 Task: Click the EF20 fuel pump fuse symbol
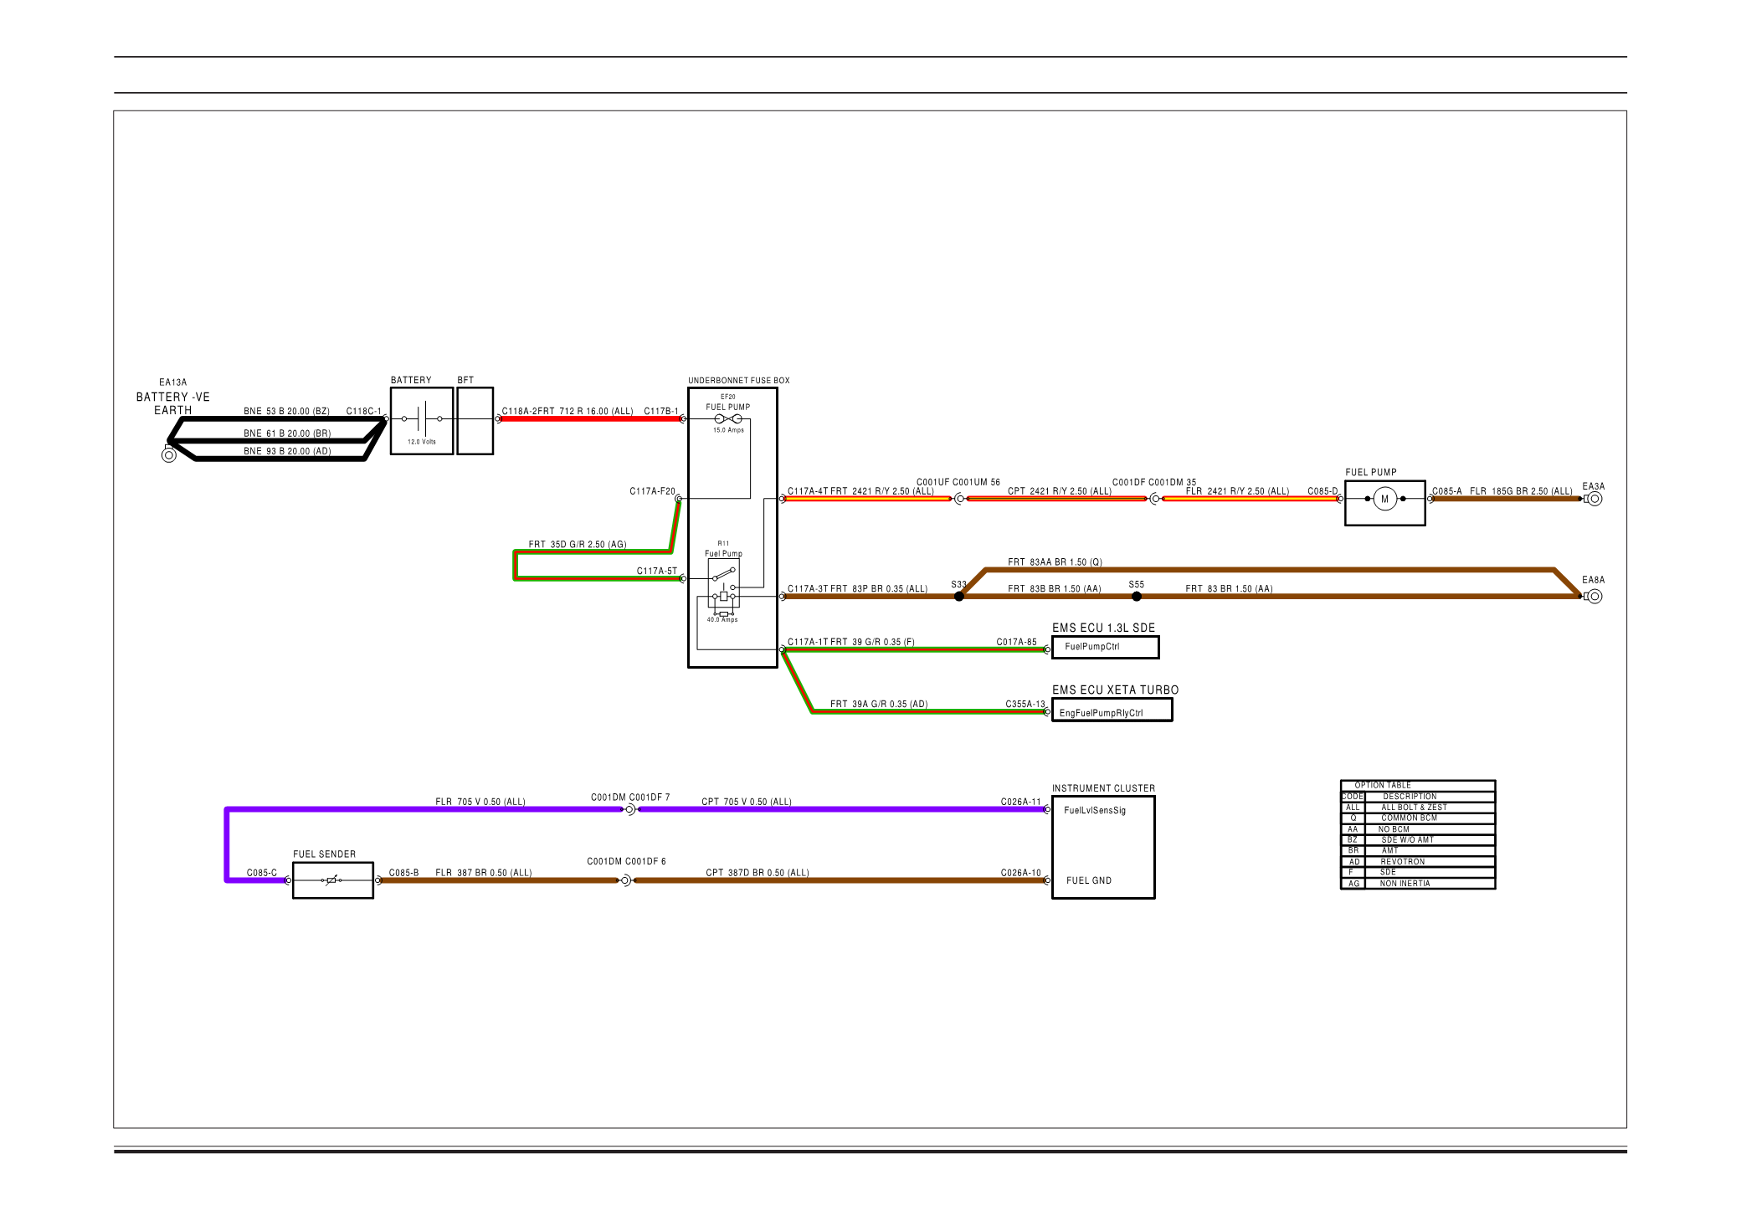coord(727,418)
